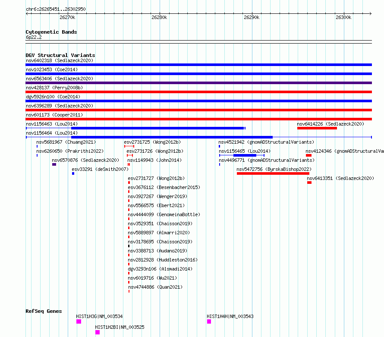384x337 pixels.
Task: Open the nsv6563406 (Sedlazeck2020) variant label
Action: [60, 79]
